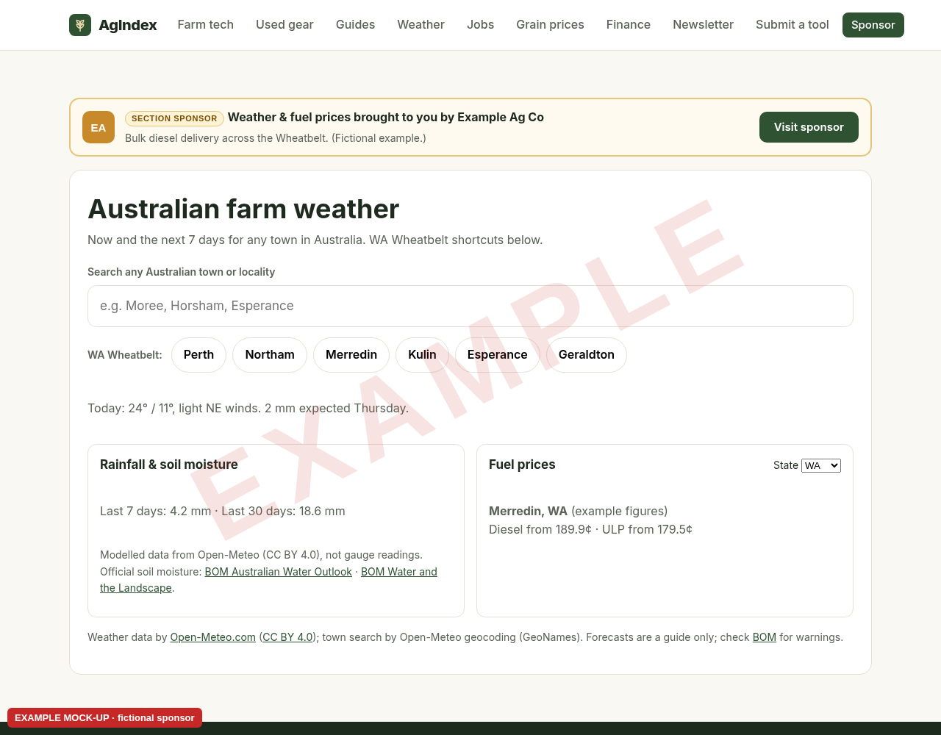Open the Newsletter page

pyautogui.click(x=703, y=25)
